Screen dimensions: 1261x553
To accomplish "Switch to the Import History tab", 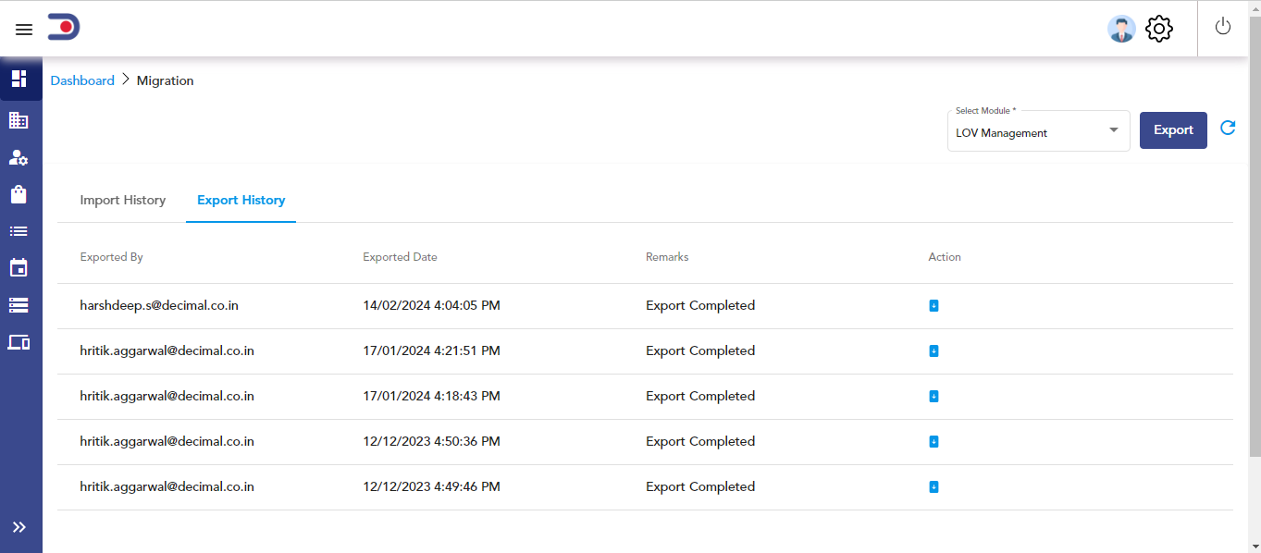I will point(123,200).
